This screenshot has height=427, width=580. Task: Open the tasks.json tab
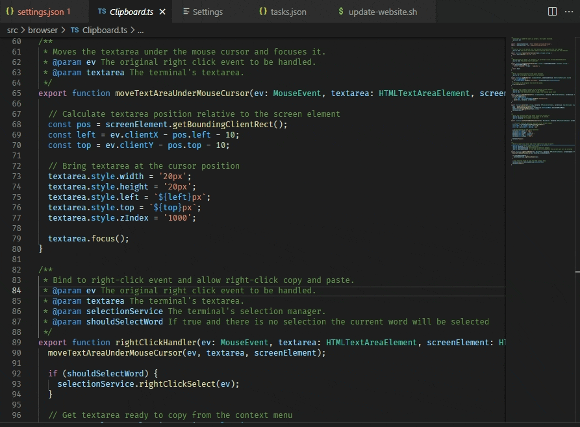288,12
